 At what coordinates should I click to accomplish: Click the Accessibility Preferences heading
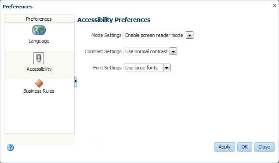(114, 20)
